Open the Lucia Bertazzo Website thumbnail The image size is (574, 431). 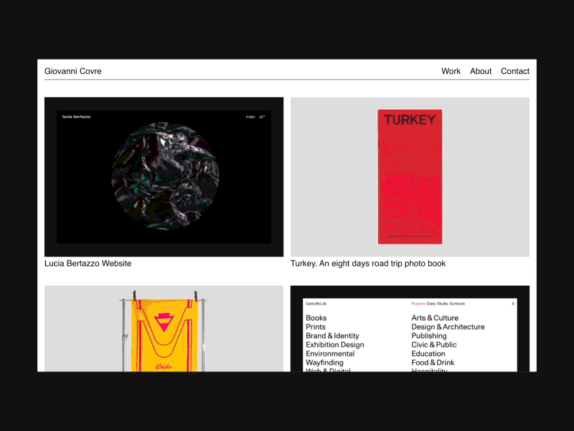[164, 177]
